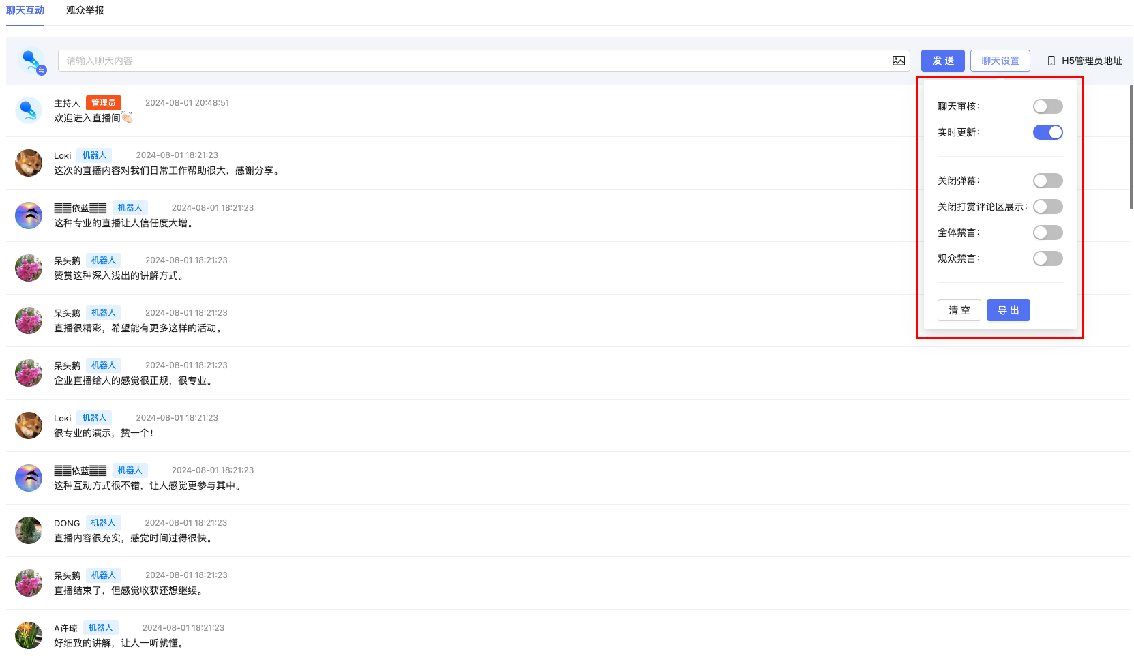Click DONG's avatar in the chat list
Viewport: 1134px width, 660px height.
tap(29, 530)
